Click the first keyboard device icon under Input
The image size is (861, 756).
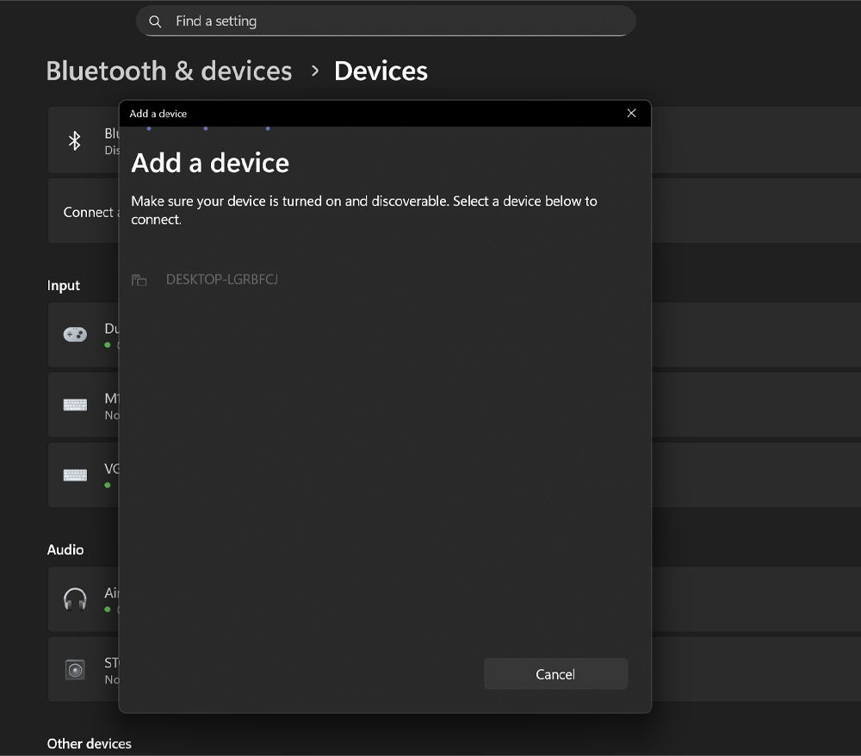point(75,404)
